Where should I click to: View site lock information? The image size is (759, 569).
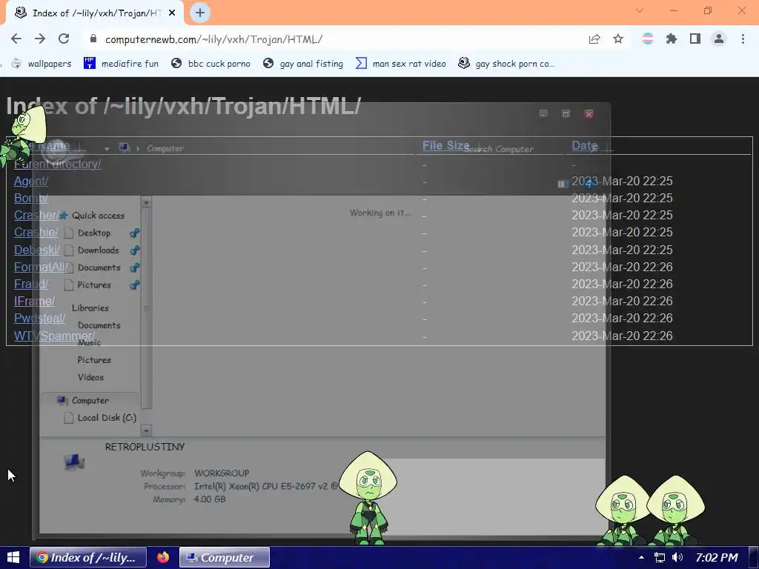pyautogui.click(x=93, y=39)
